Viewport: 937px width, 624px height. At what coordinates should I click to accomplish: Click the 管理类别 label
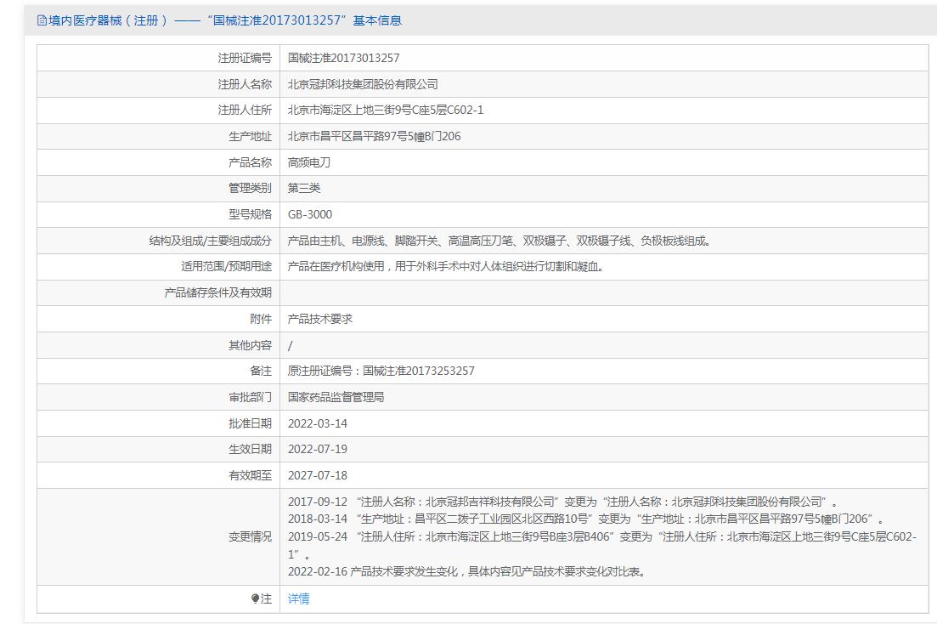(250, 188)
